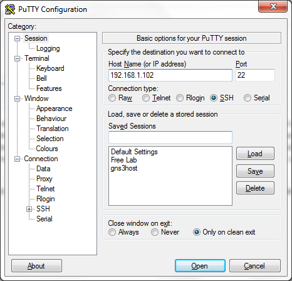Image resolution: width=292 pixels, height=281 pixels.
Task: Select the Free Lab saved session
Action: [124, 160]
